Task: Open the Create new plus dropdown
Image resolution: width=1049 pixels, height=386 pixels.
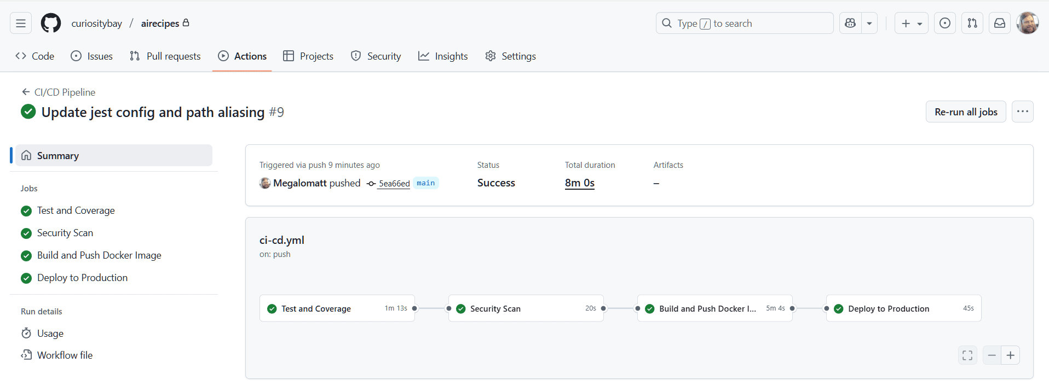Action: pos(912,24)
